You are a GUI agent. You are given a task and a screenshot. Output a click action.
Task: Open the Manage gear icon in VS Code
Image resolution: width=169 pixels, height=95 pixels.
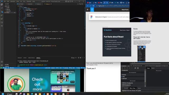click(2, 65)
